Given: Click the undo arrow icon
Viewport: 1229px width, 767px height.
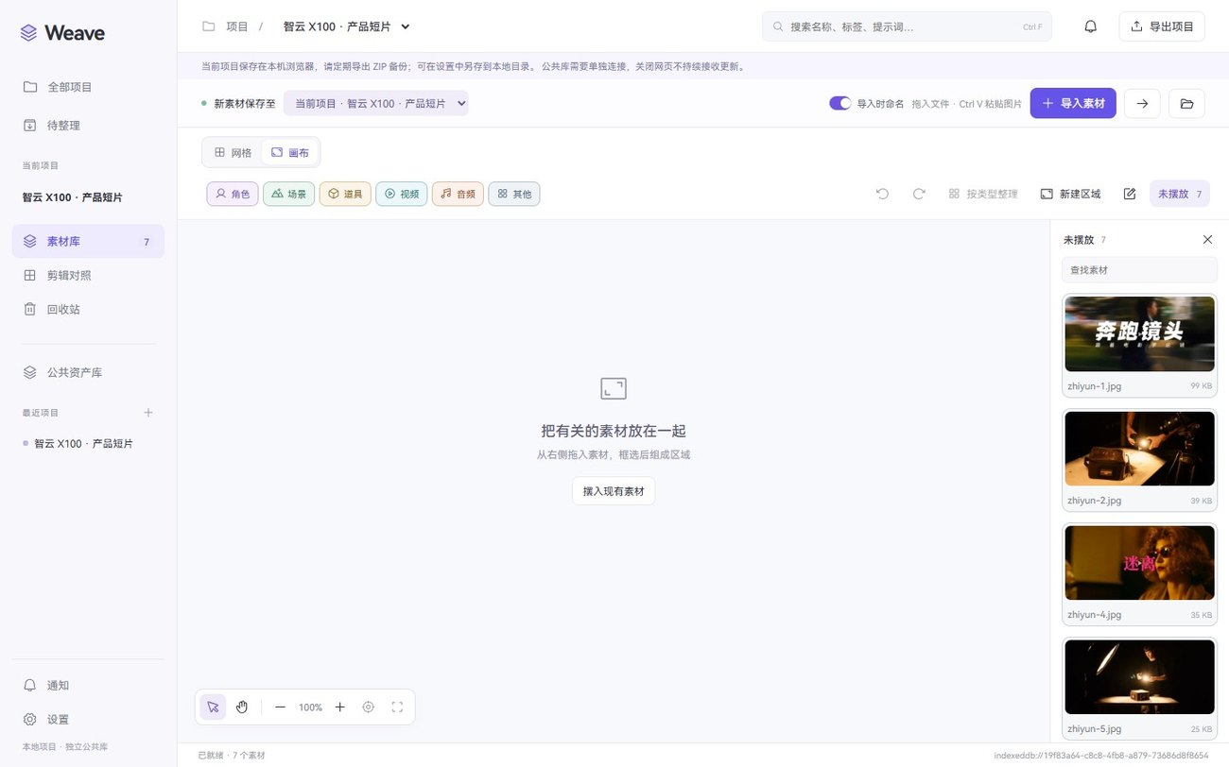Looking at the screenshot, I should 882,194.
